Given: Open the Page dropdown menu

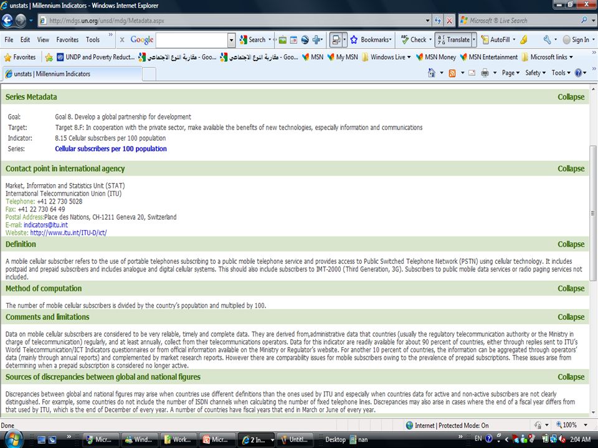Looking at the screenshot, I should point(510,73).
